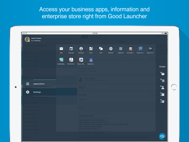Image resolution: width=189 pixels, height=142 pixels.
Task: Open the dimmed meeting number link 929 274 625
Action: click(97, 127)
